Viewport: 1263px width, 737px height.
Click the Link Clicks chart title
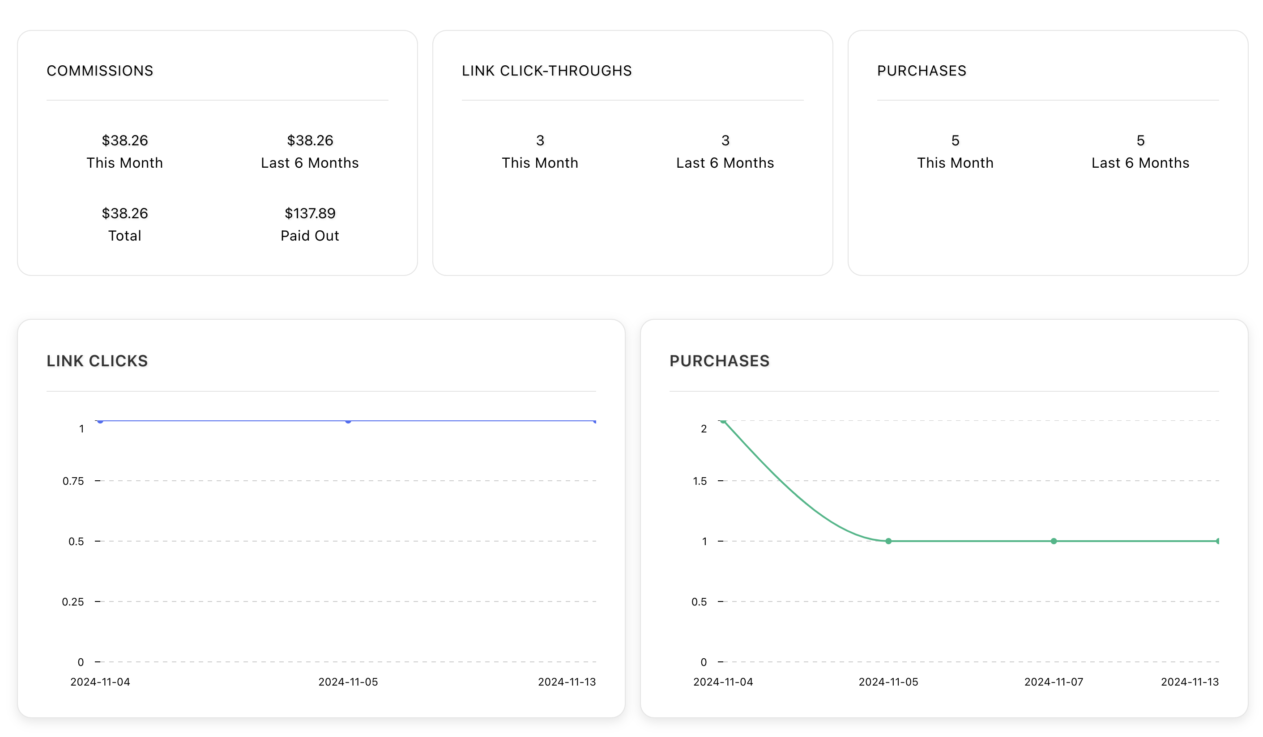(97, 360)
